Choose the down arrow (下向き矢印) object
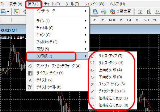160x112 pixels. (x=112, y=77)
